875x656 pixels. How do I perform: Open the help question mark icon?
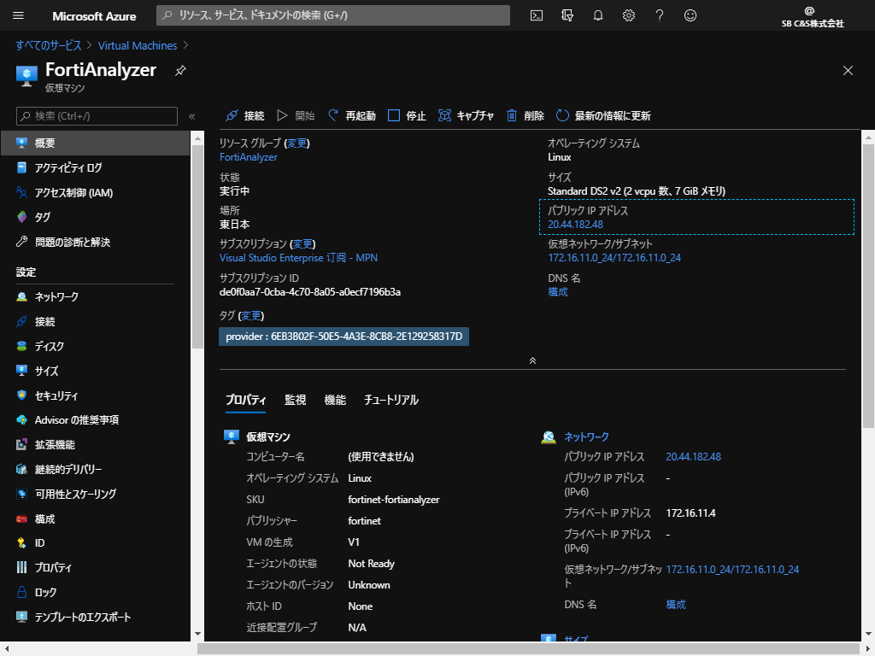[x=659, y=15]
